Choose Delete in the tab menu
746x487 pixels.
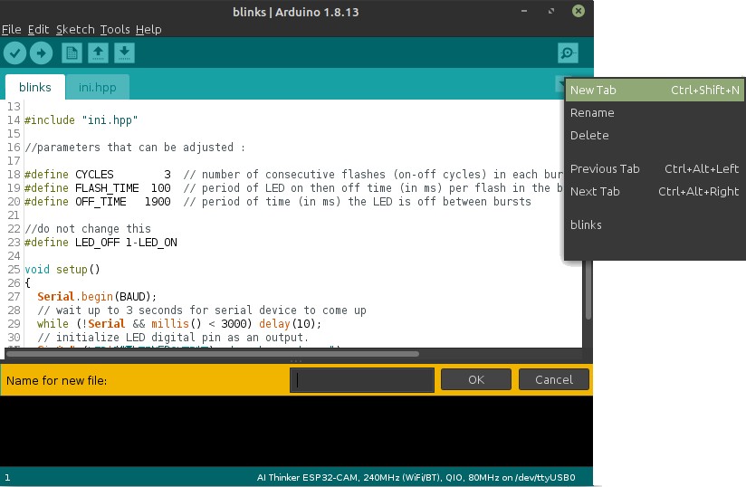click(x=589, y=136)
